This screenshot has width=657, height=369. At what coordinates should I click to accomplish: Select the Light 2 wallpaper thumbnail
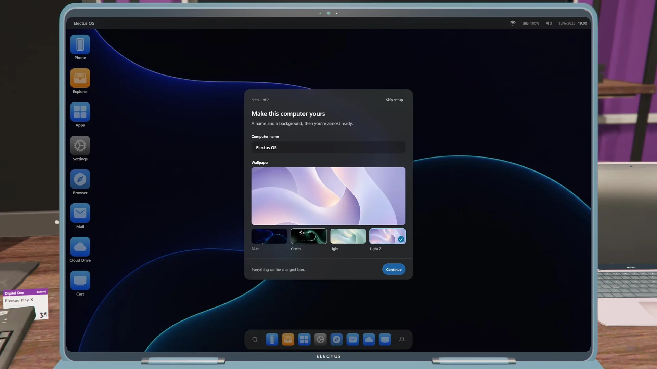click(387, 236)
